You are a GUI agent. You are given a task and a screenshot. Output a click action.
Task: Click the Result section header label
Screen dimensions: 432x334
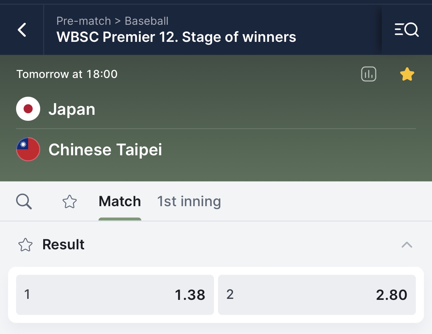pyautogui.click(x=63, y=245)
